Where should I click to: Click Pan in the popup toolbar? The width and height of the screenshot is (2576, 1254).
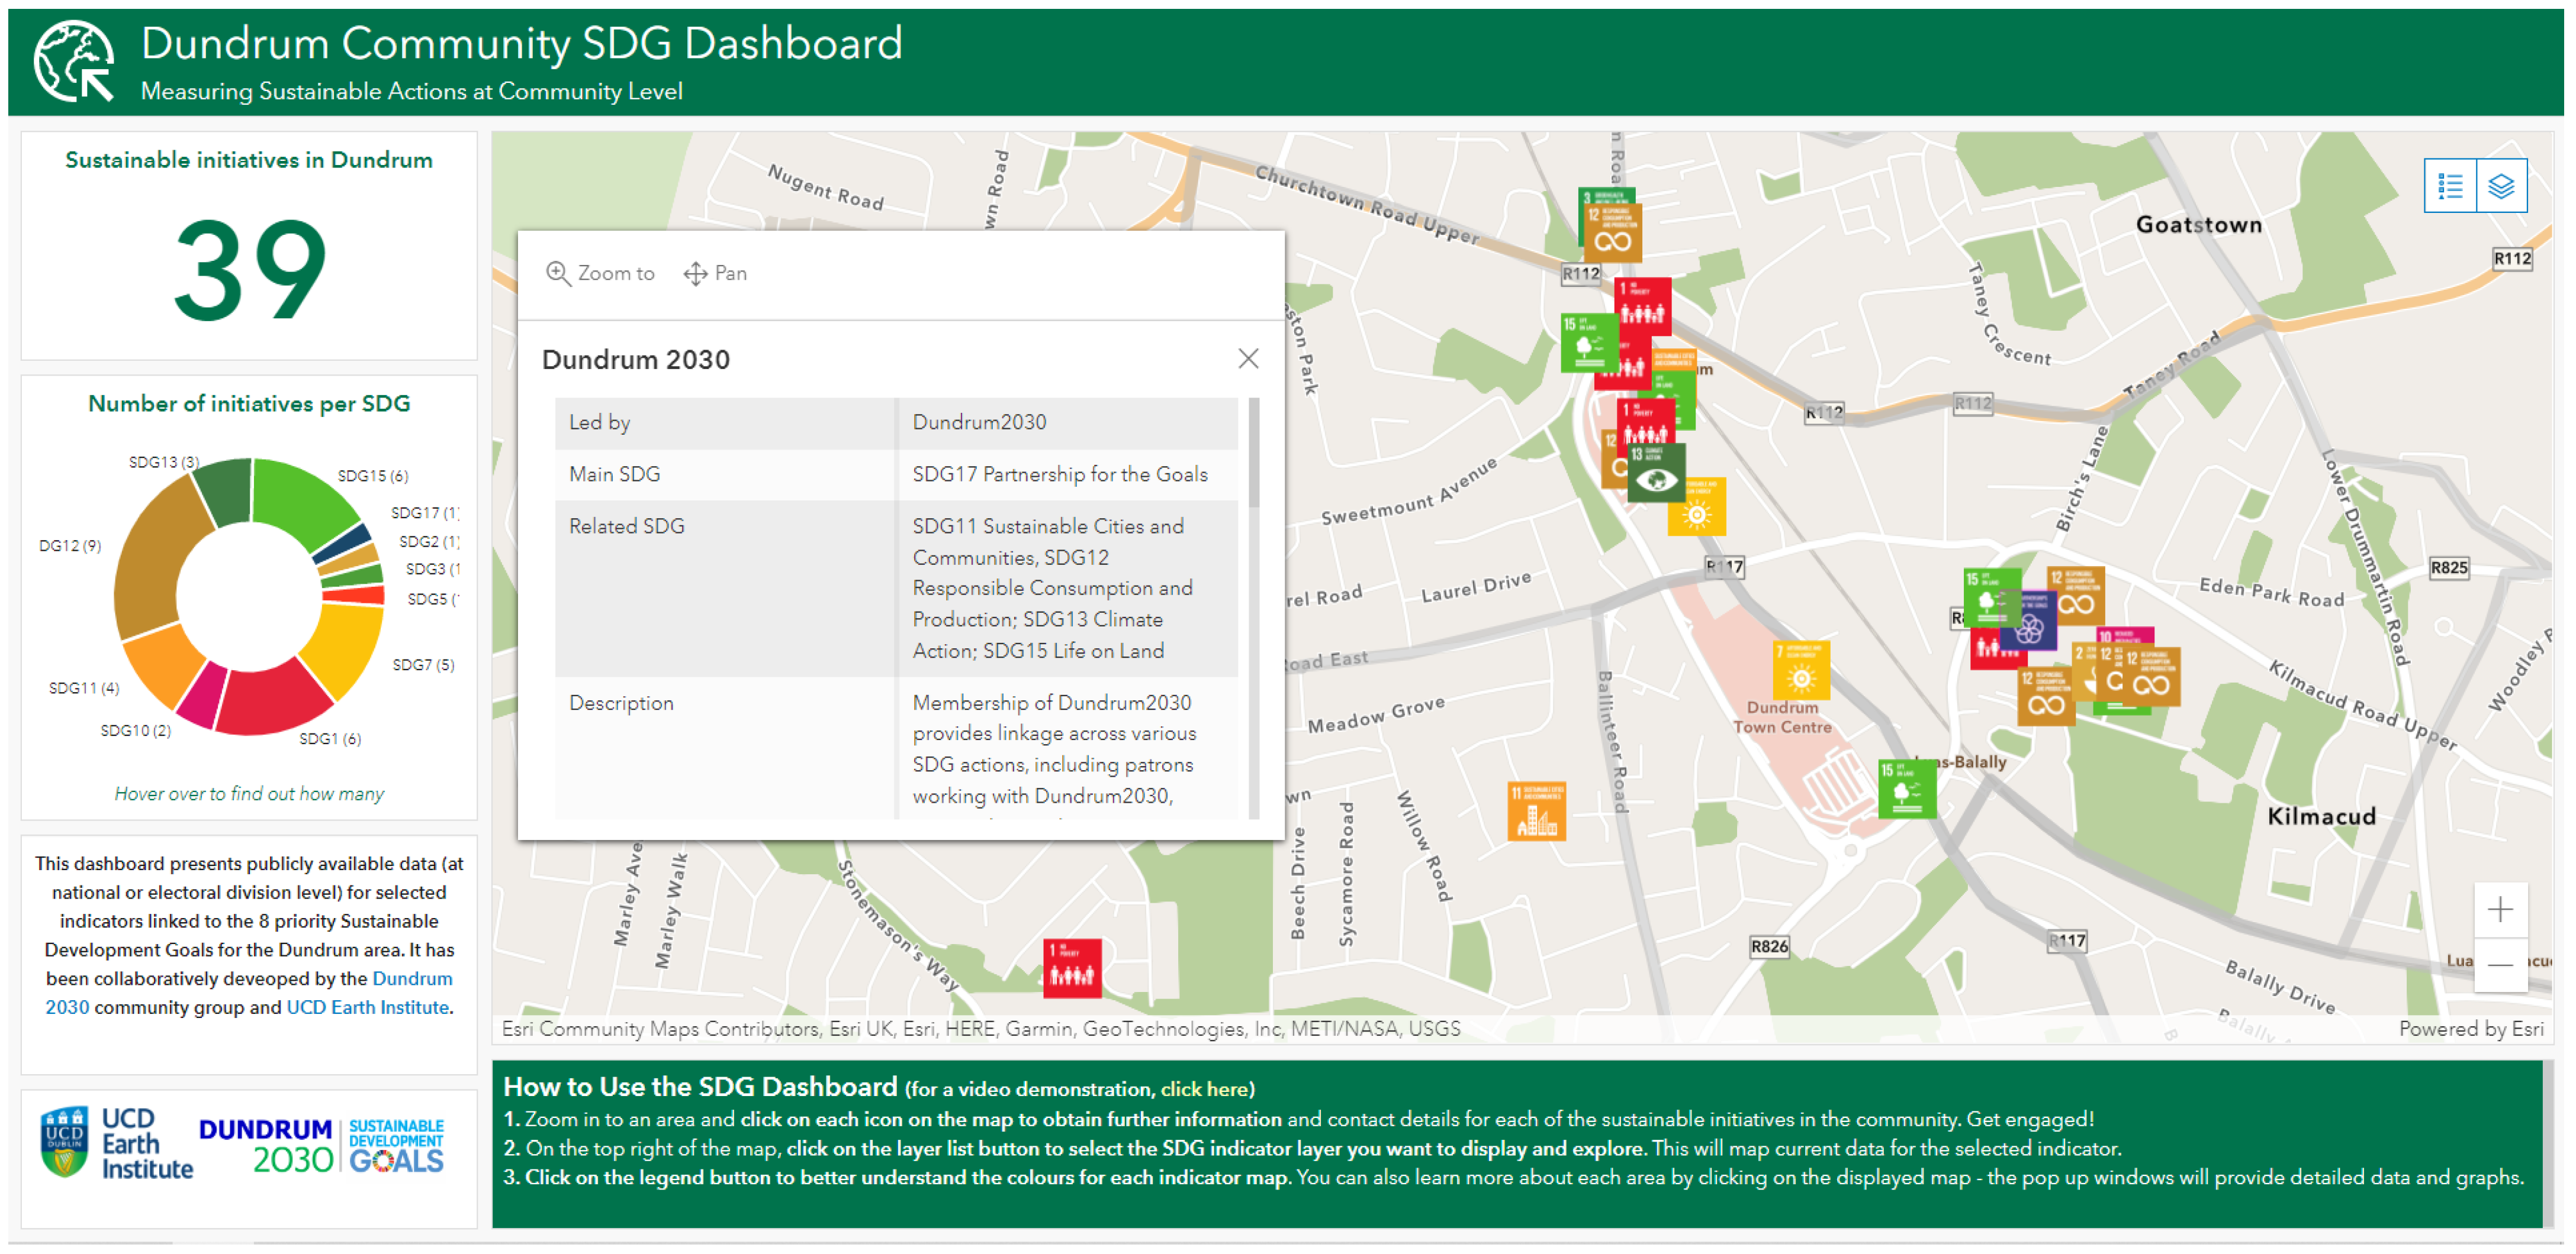[x=715, y=273]
